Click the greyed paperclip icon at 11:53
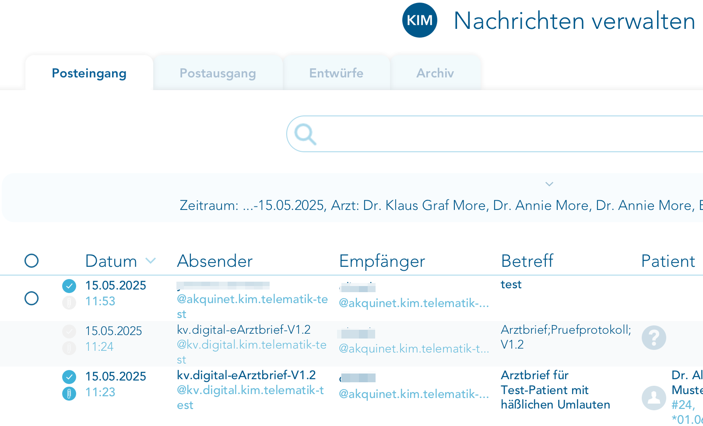Screen dimensions: 703x426 pyautogui.click(x=69, y=302)
